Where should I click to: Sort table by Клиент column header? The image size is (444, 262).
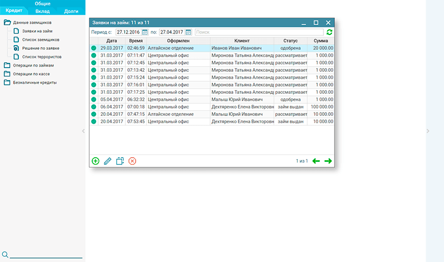(x=242, y=41)
